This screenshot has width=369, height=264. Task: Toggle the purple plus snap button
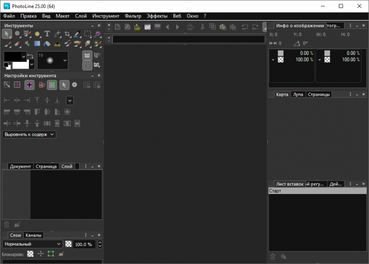pyautogui.click(x=30, y=85)
